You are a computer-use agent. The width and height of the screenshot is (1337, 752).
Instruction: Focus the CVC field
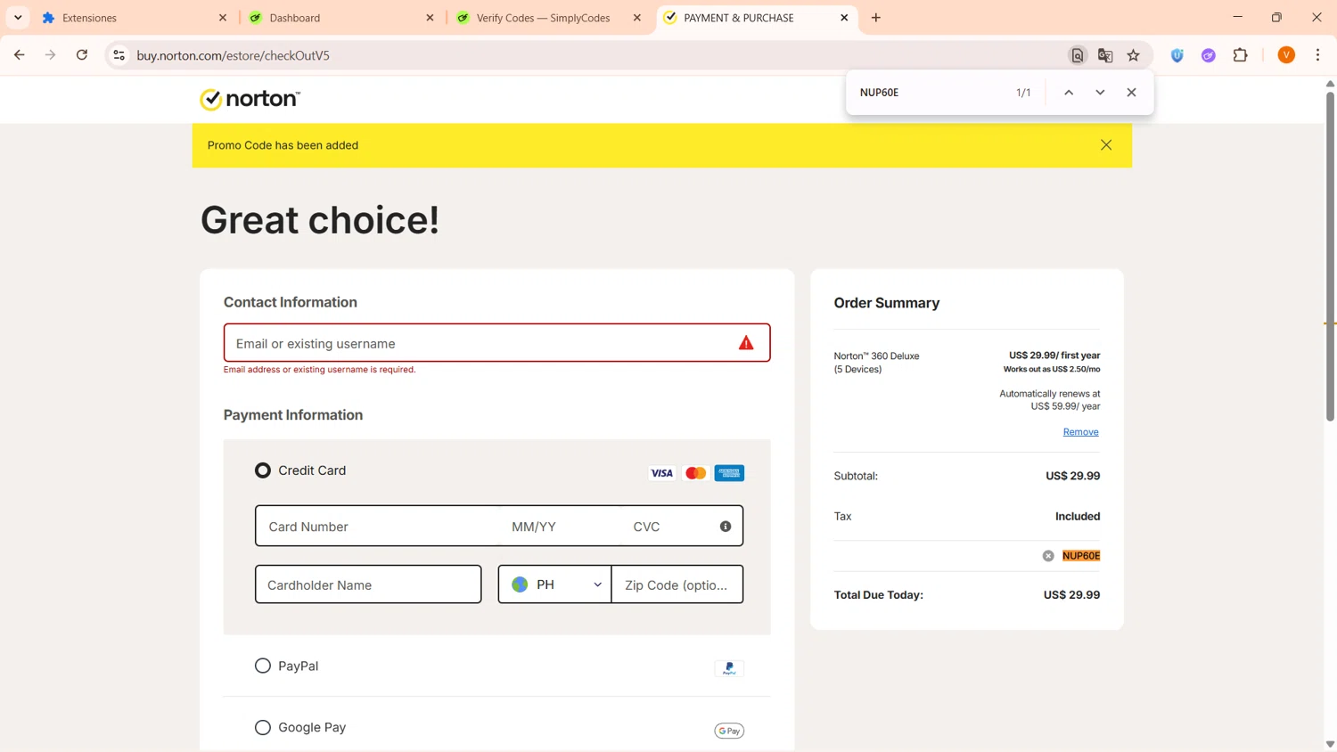(x=668, y=527)
